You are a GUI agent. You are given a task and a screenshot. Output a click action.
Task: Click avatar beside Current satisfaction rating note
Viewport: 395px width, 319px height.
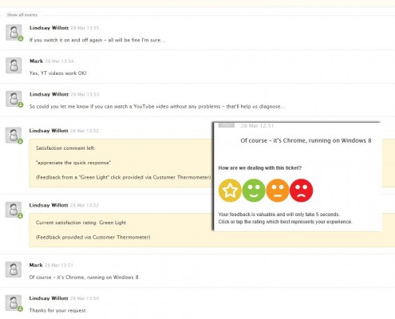point(14,210)
